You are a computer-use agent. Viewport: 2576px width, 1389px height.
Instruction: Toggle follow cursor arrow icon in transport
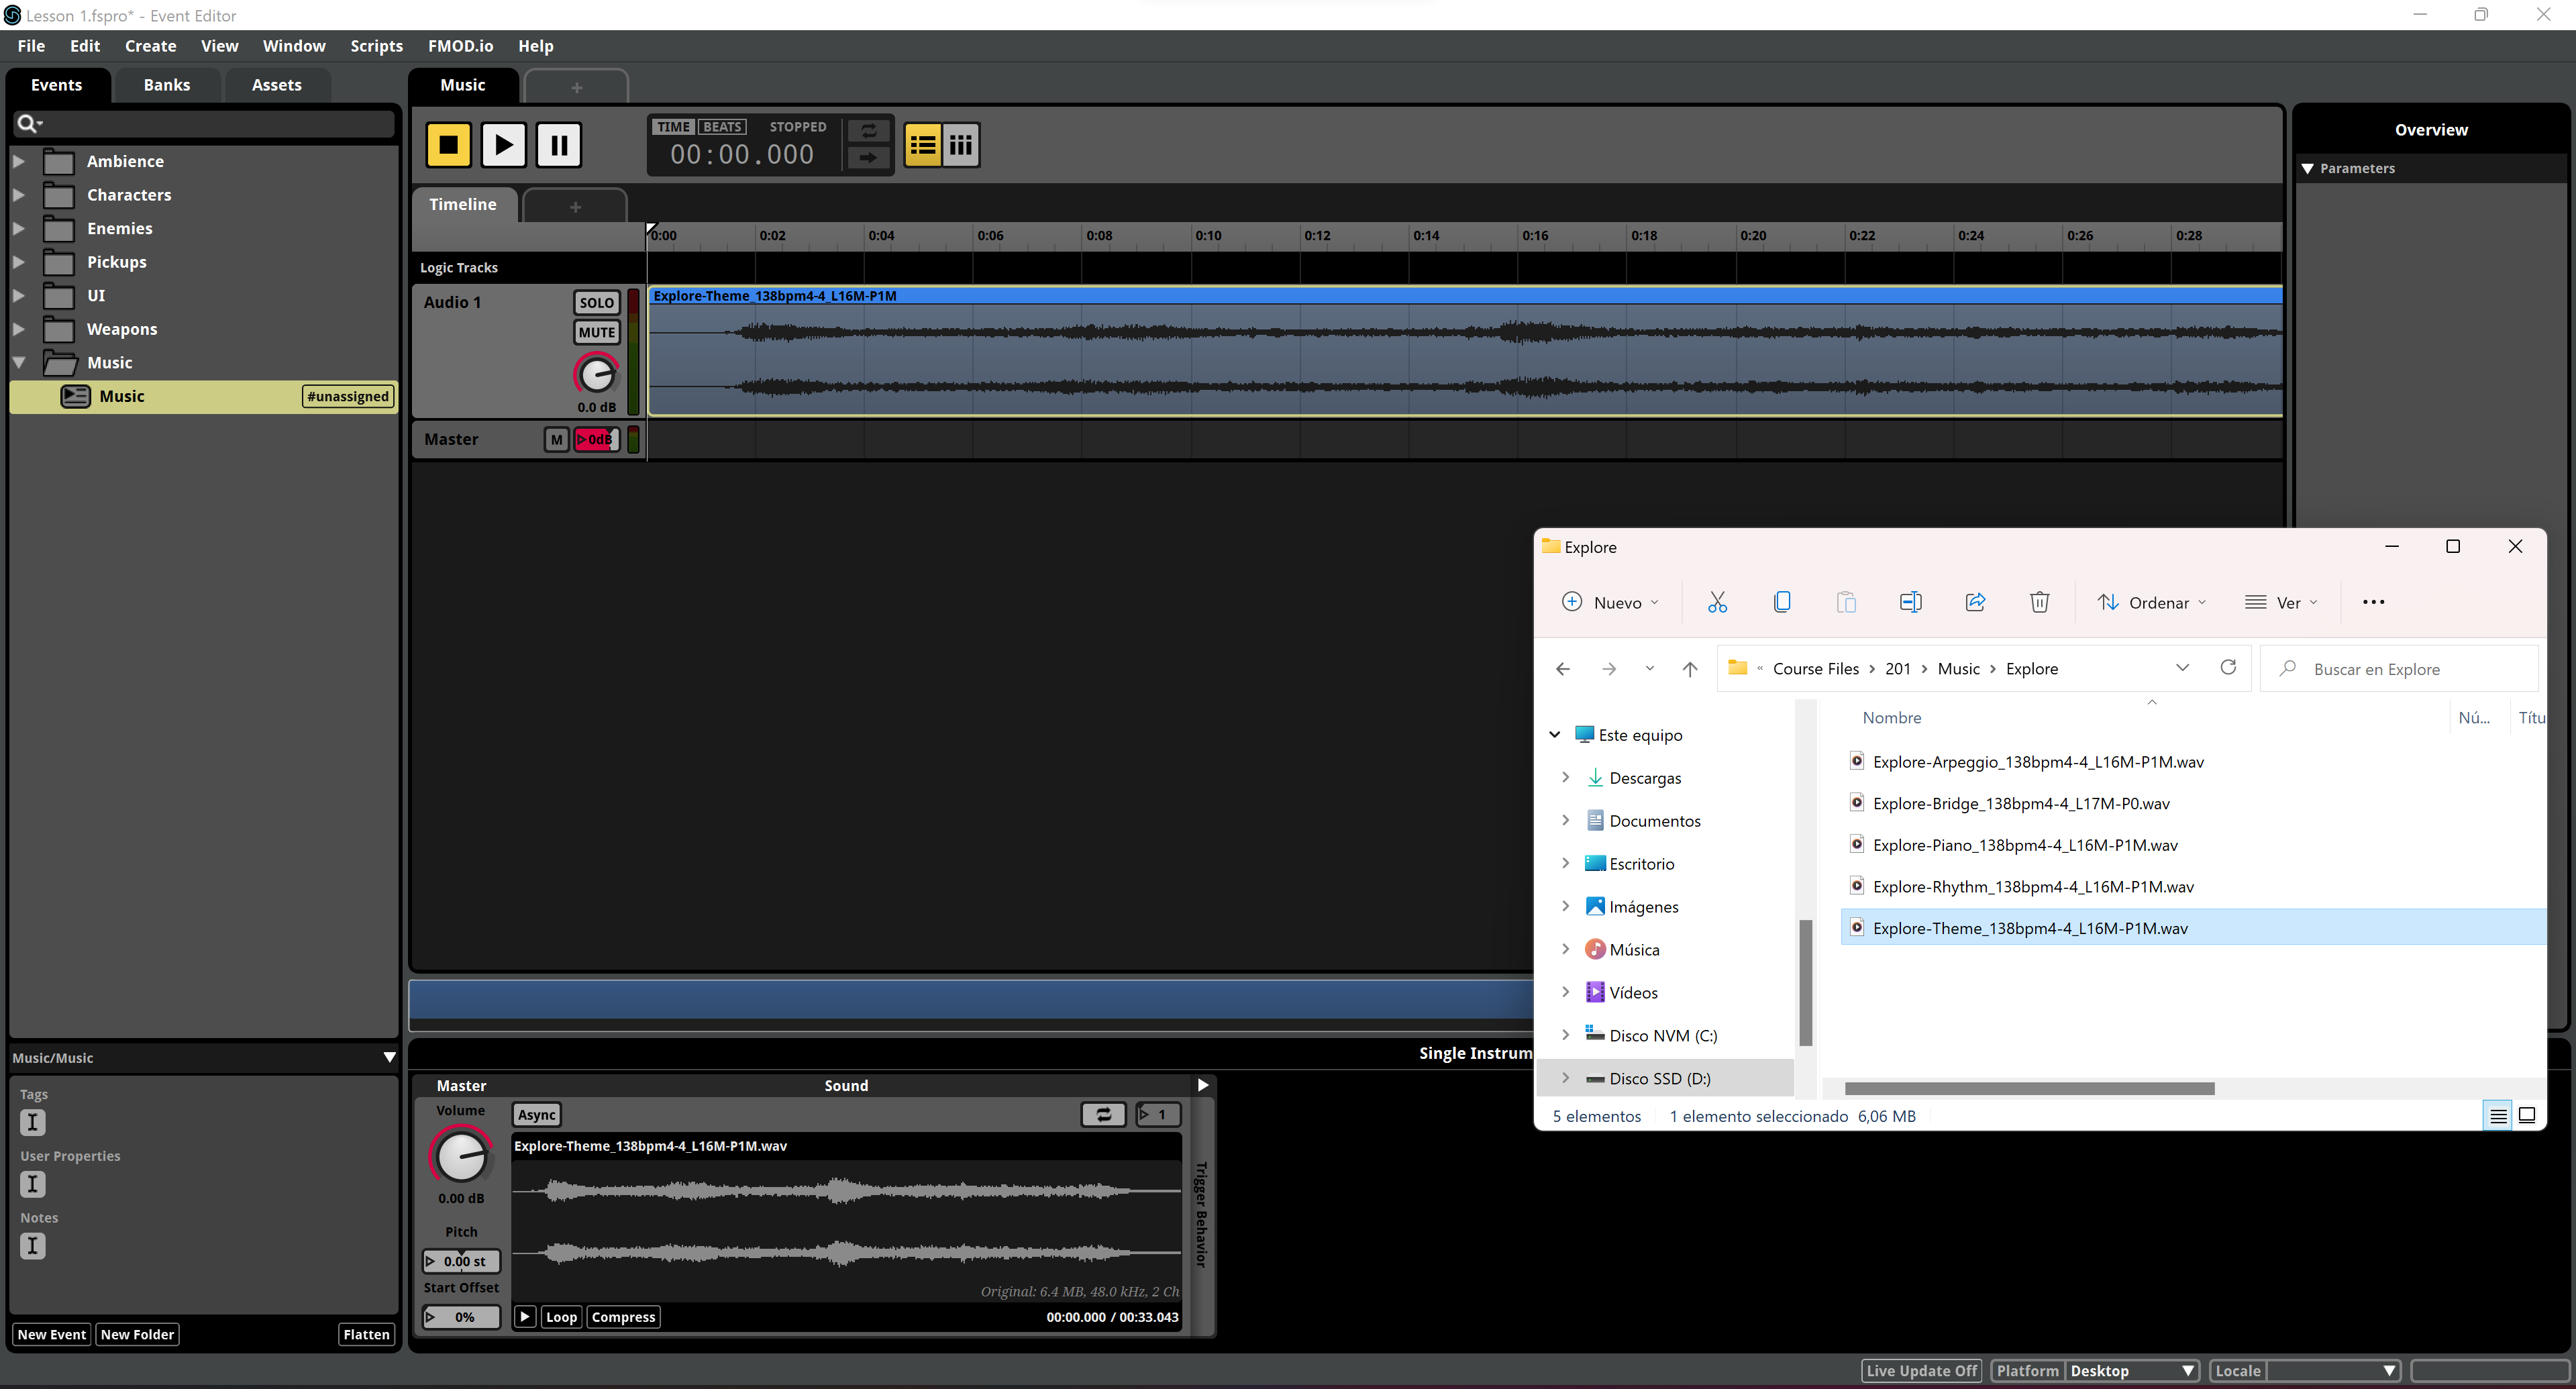868,157
